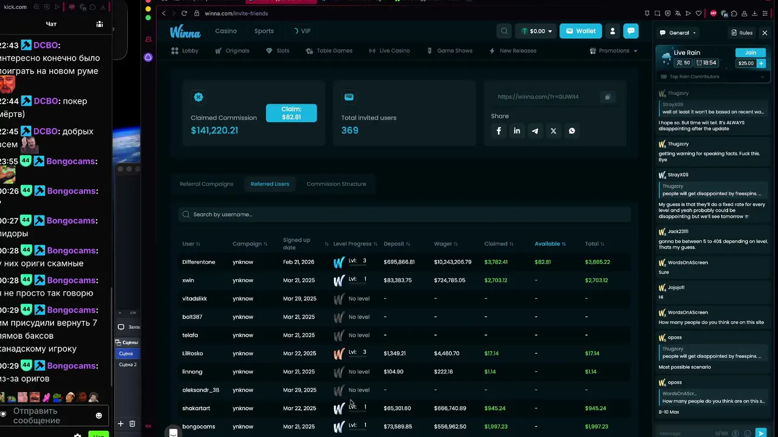The width and height of the screenshot is (778, 437).
Task: Open Alice assistant in browser sidebar
Action: tap(148, 57)
